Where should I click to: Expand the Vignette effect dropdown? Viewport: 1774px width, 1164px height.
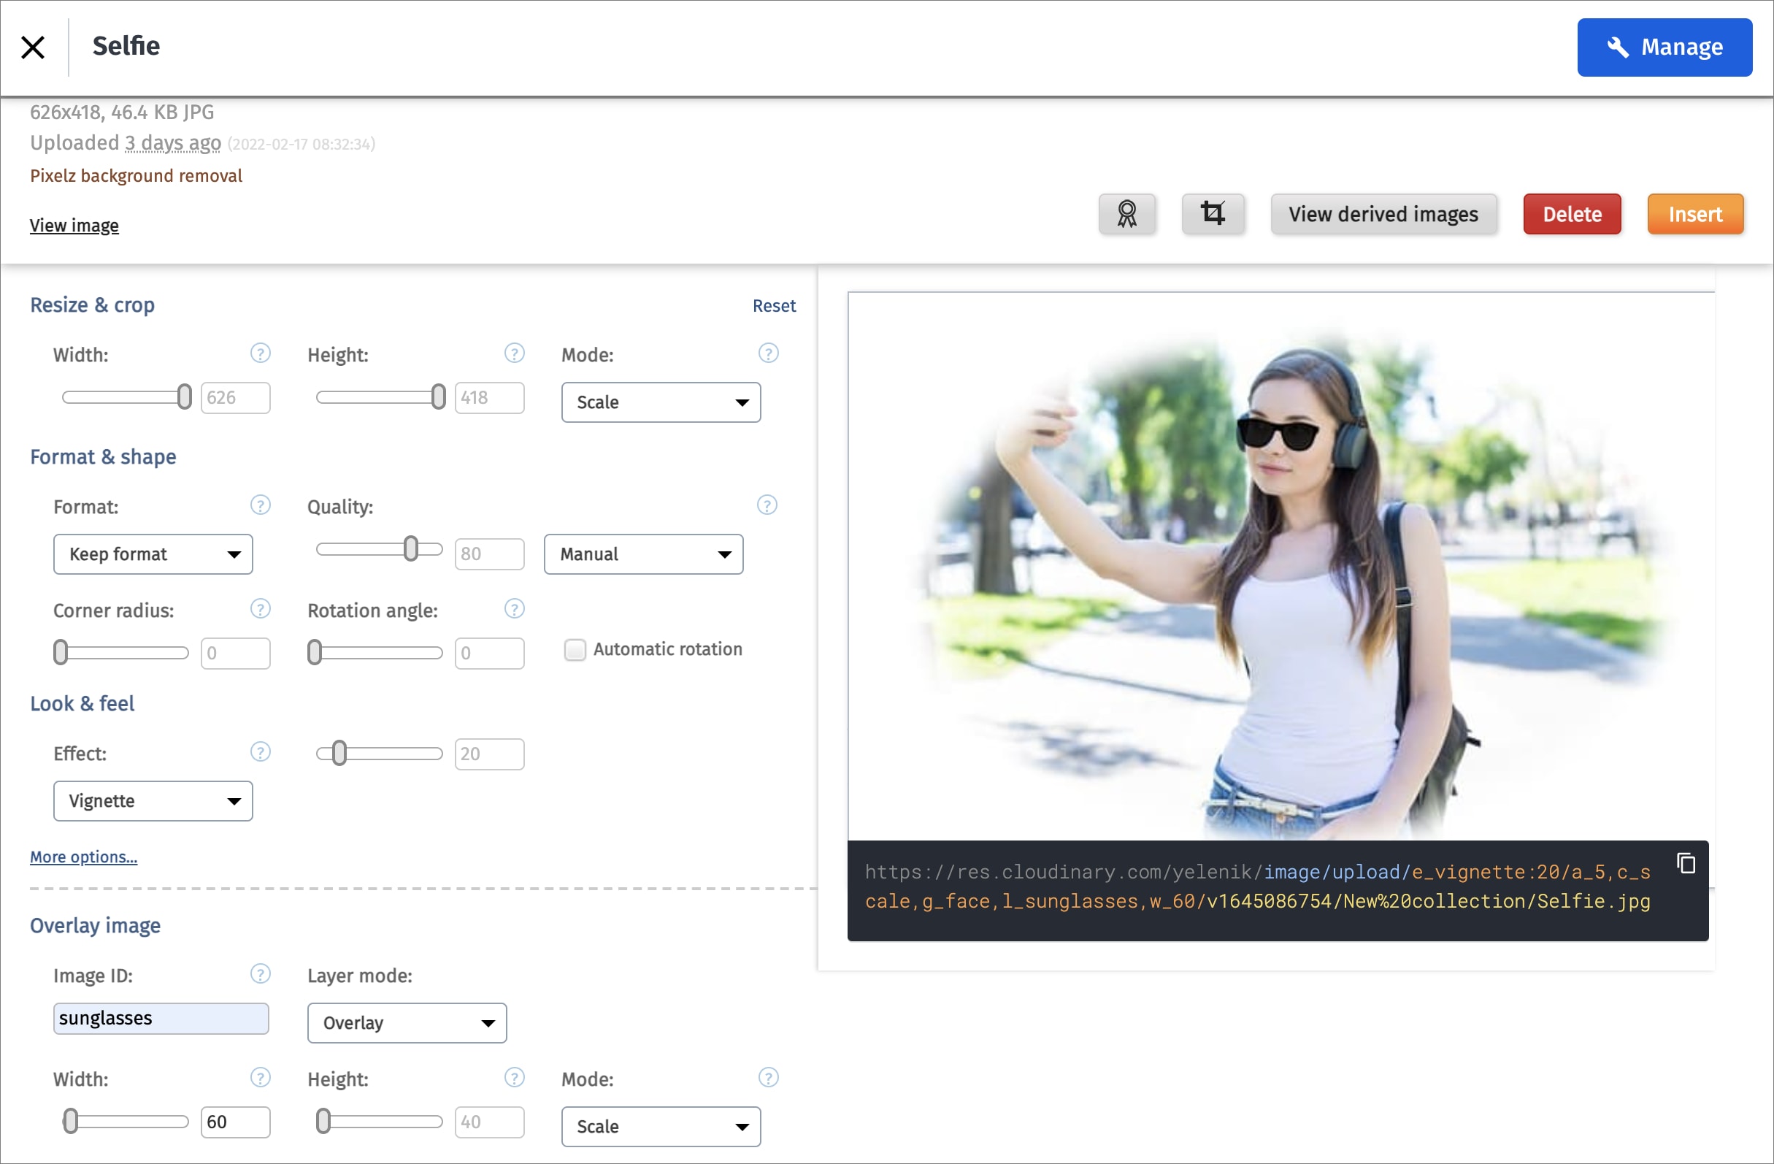tap(153, 801)
